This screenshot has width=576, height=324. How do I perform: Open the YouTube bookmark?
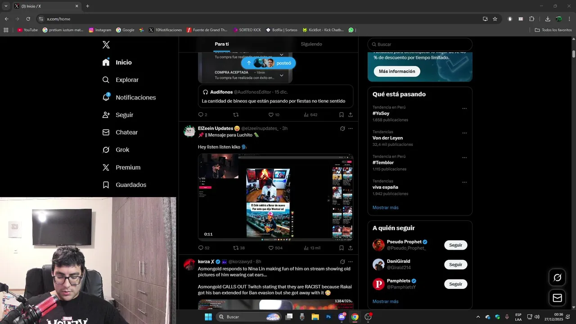(27, 30)
